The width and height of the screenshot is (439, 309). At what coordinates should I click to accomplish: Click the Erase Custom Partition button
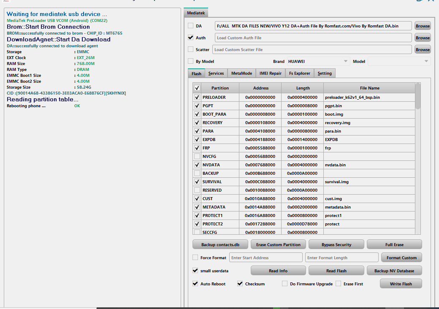(278, 244)
